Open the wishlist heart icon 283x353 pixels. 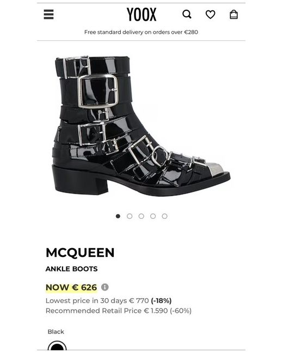coord(210,15)
